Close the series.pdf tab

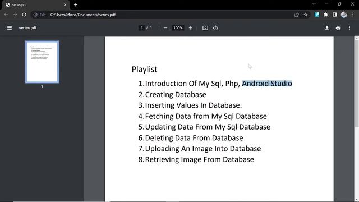point(65,5)
